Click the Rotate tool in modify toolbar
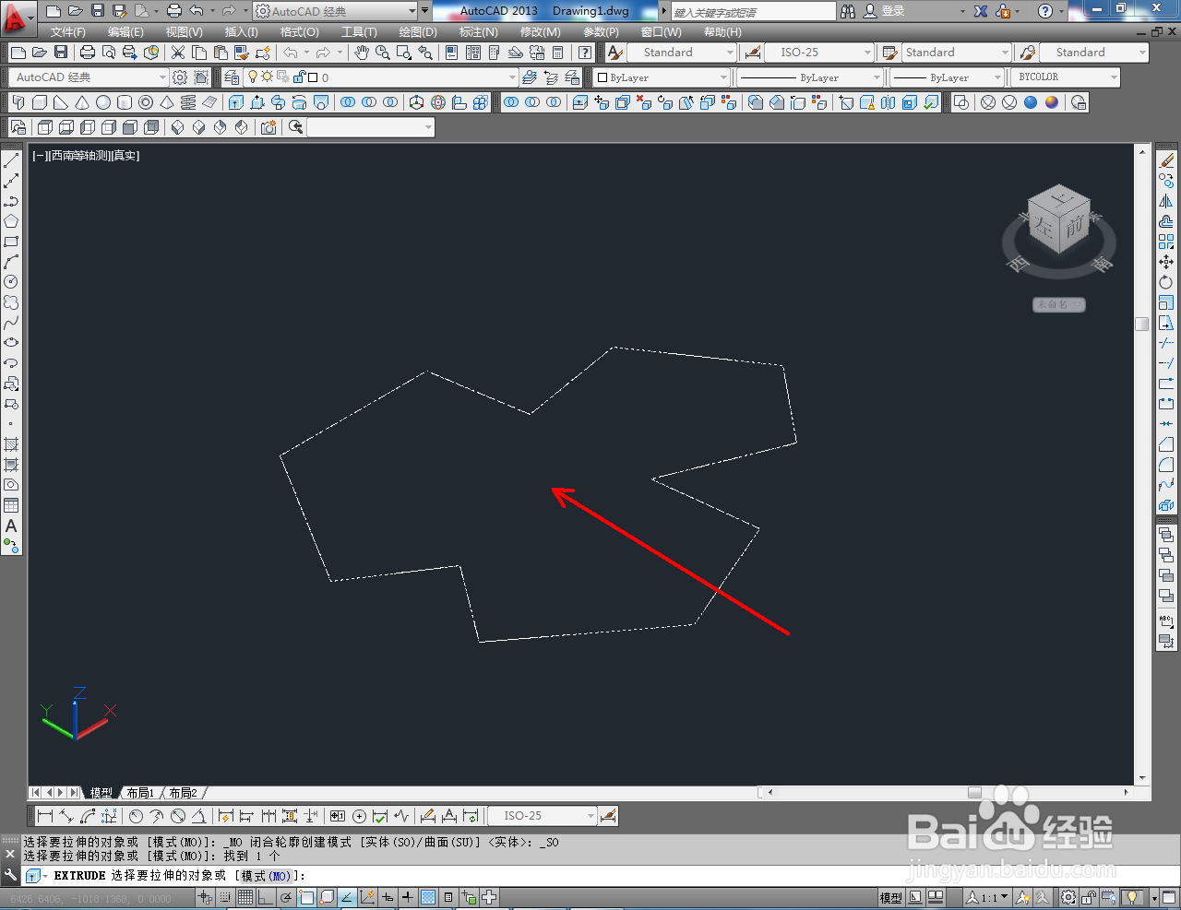The image size is (1181, 910). [1166, 282]
